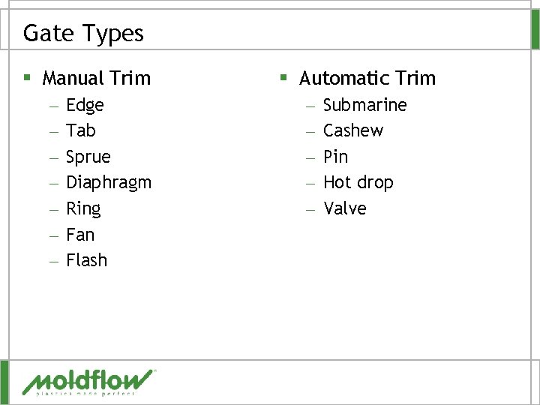
Task: Click the plastics made perfect tagline
Action: coord(85,394)
